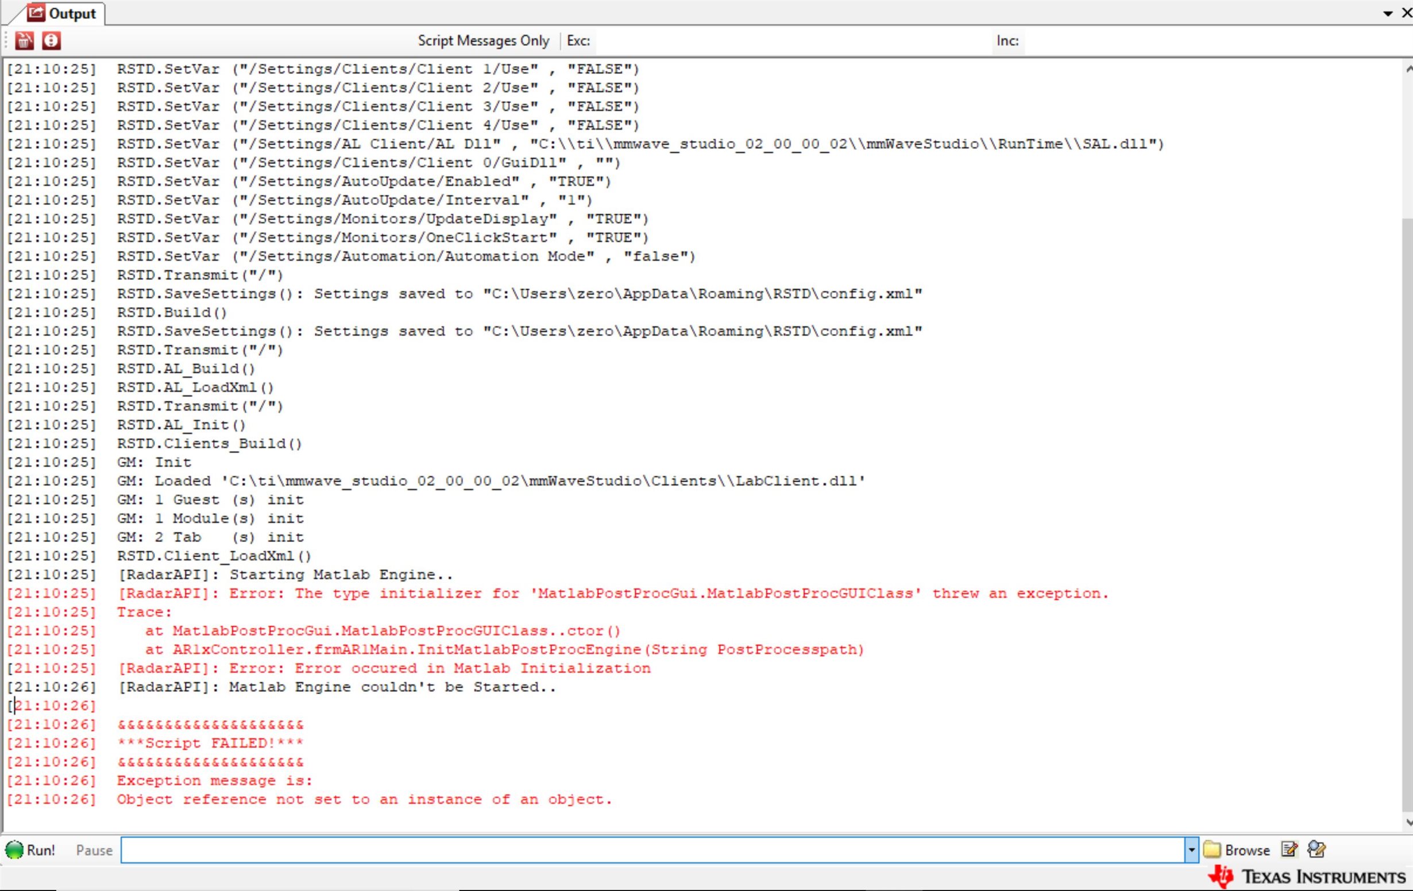This screenshot has width=1413, height=891.
Task: Click the log scrollbar down arrow
Action: pos(1408,822)
